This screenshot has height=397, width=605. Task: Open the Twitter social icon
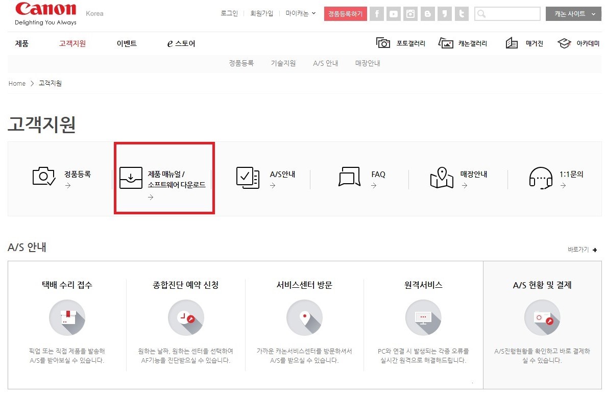pyautogui.click(x=462, y=14)
